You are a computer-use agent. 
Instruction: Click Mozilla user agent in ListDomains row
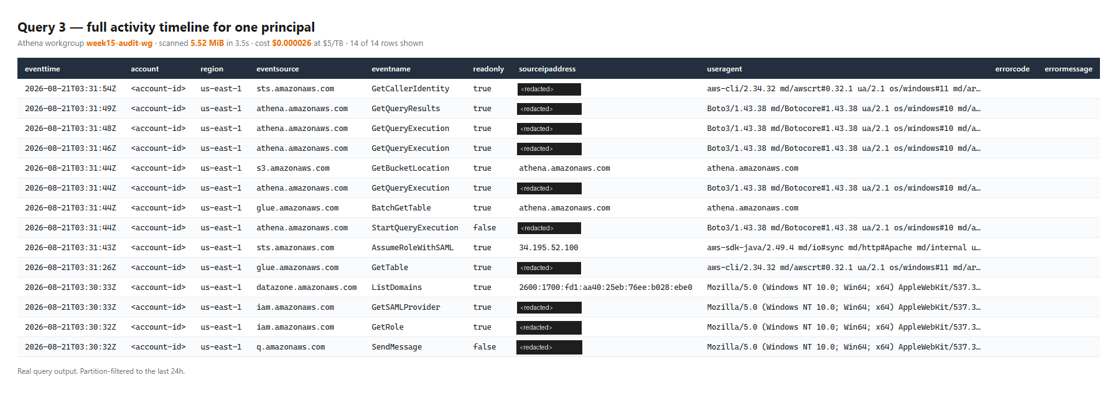pos(844,287)
